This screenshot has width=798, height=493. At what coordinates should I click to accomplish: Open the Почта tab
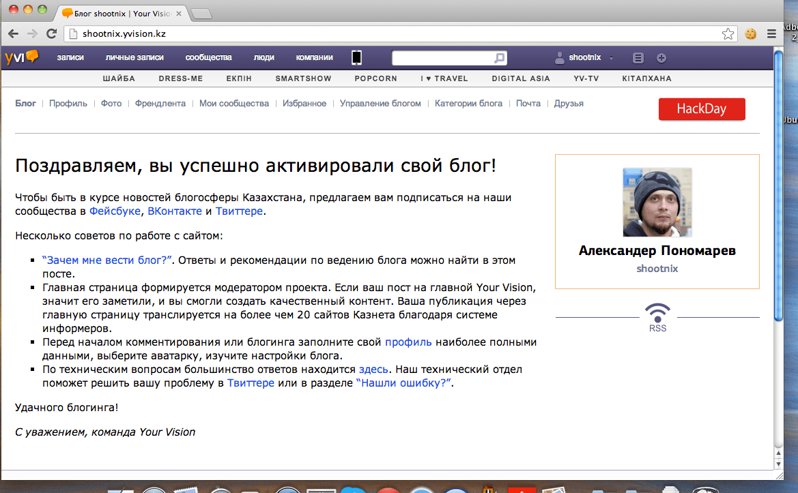(528, 103)
